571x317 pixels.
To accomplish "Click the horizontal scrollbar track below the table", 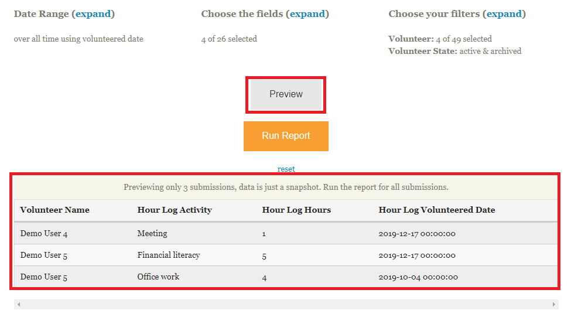I will pyautogui.click(x=286, y=305).
